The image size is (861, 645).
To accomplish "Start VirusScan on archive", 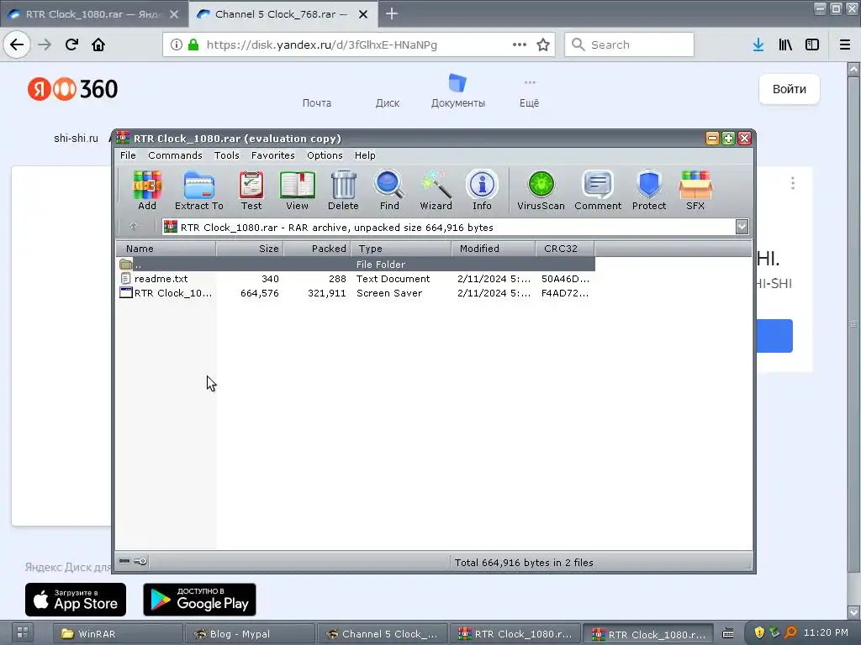I will [541, 191].
